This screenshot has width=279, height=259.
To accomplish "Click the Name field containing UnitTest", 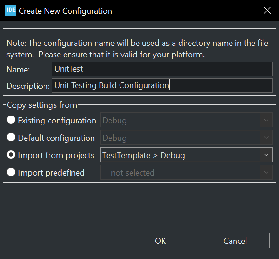I will [162, 69].
